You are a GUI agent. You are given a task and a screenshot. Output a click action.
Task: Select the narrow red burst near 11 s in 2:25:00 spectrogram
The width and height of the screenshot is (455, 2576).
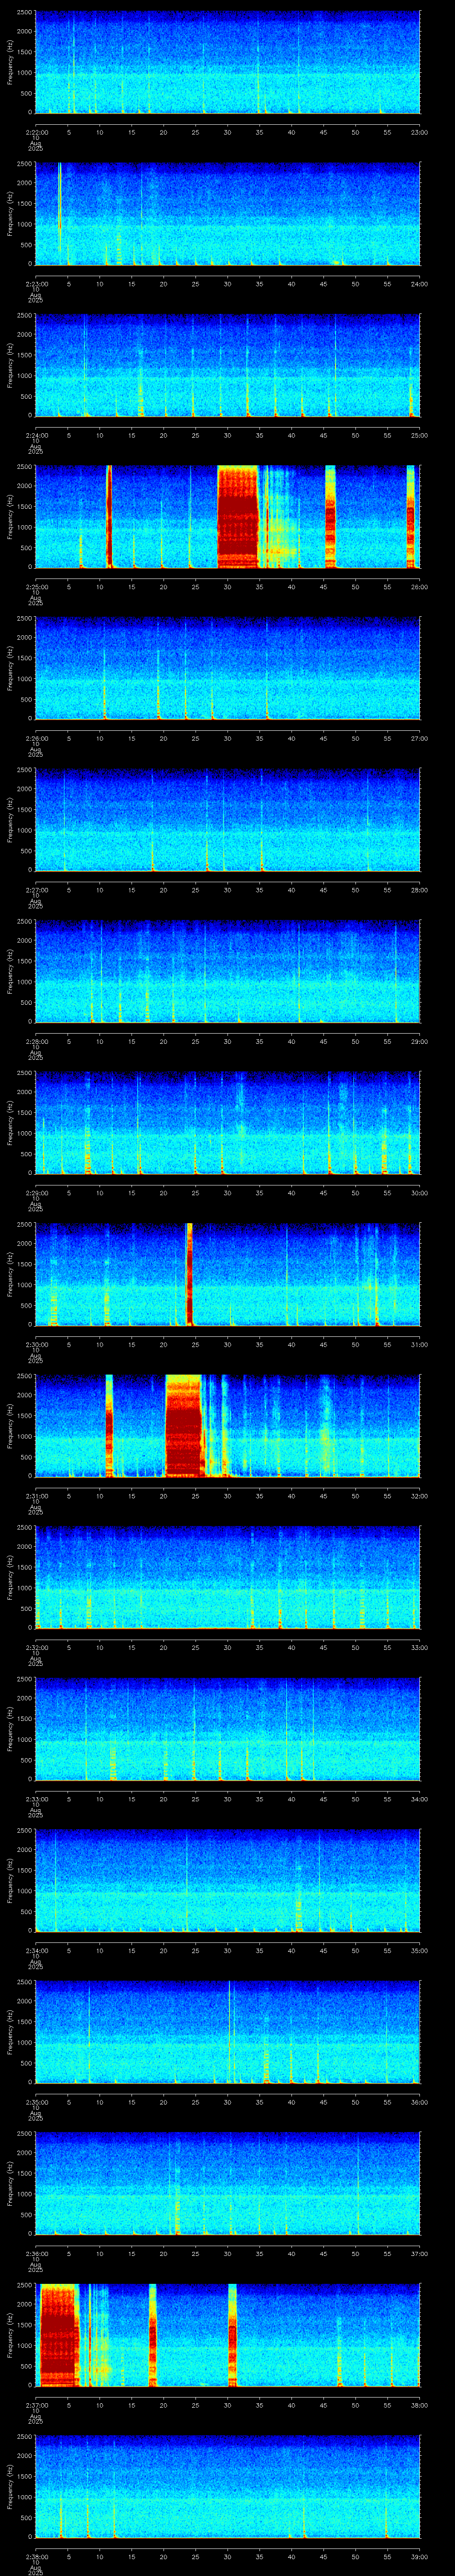coord(108,516)
